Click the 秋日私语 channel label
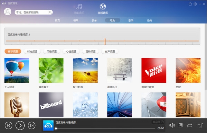 [78, 87]
